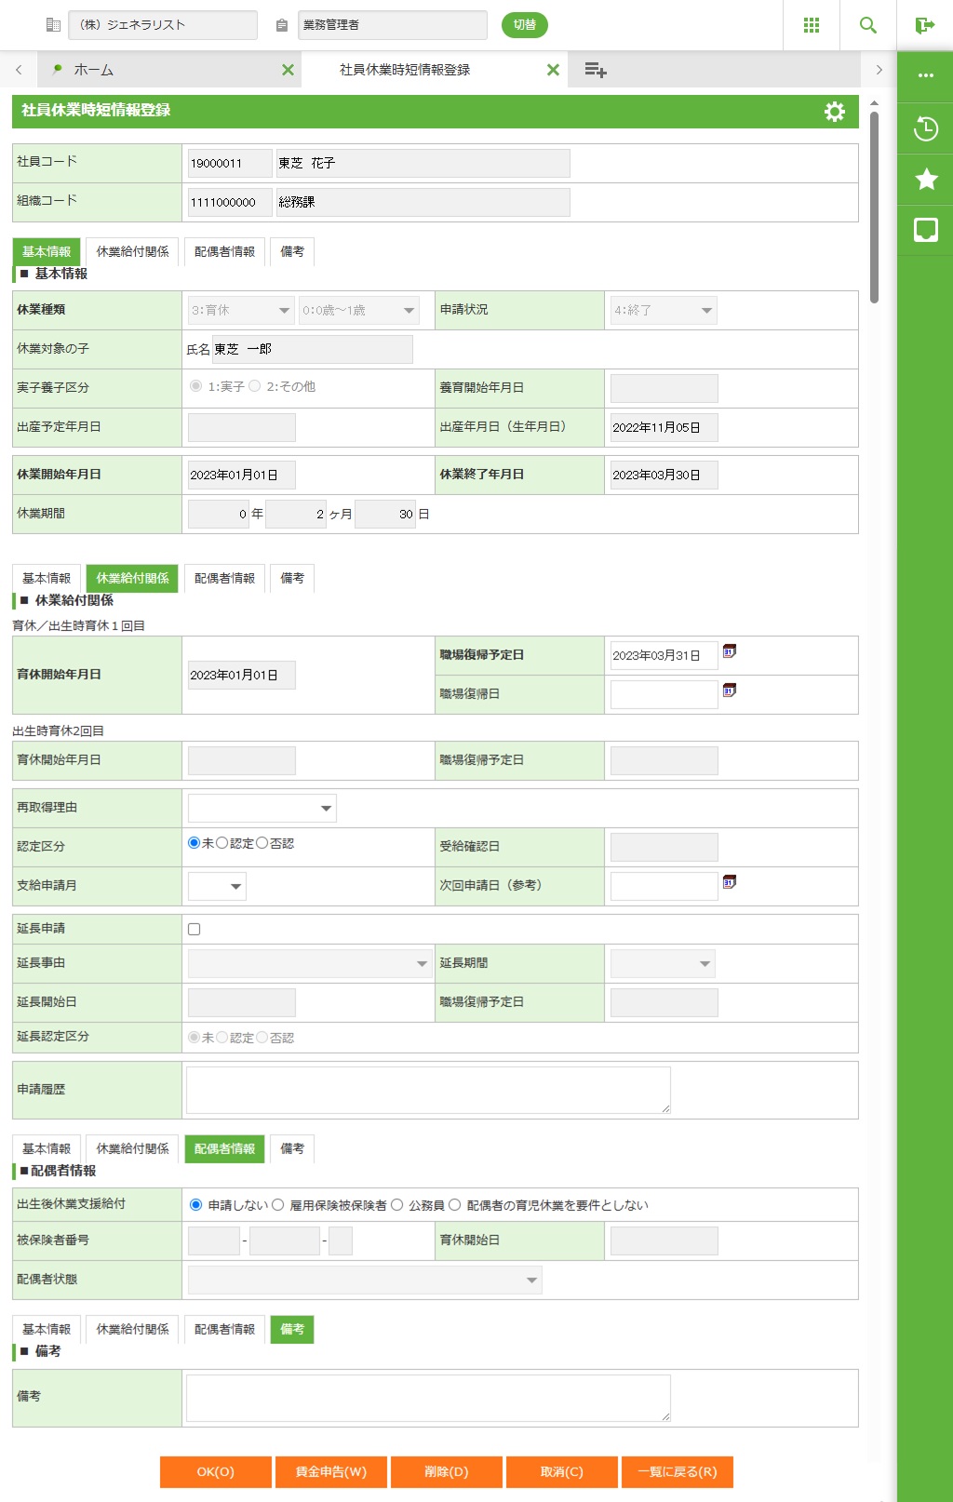Open the 申請状況 4:終了 dropdown
The width and height of the screenshot is (953, 1502).
pos(664,311)
